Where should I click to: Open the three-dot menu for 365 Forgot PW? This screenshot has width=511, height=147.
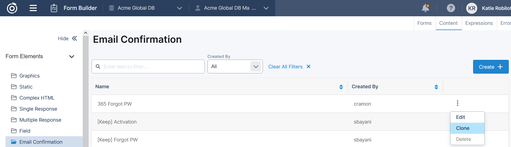coord(457,103)
